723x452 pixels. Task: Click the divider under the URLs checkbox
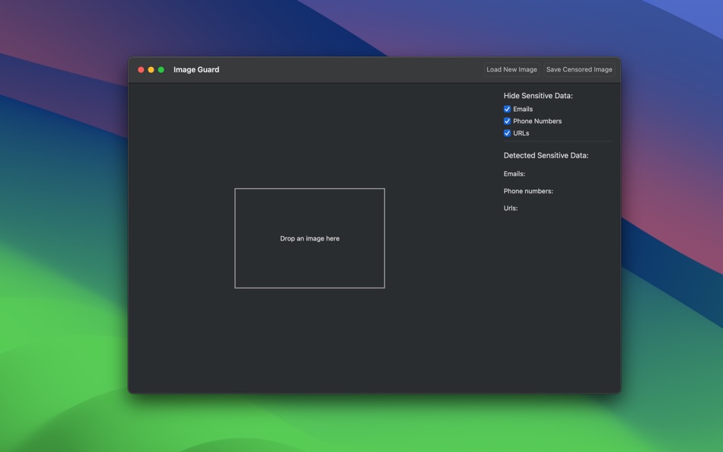point(557,143)
